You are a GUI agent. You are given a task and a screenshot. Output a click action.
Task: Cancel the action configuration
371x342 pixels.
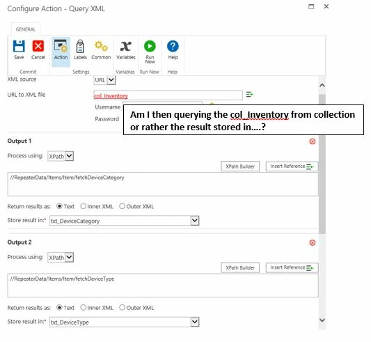coord(38,49)
